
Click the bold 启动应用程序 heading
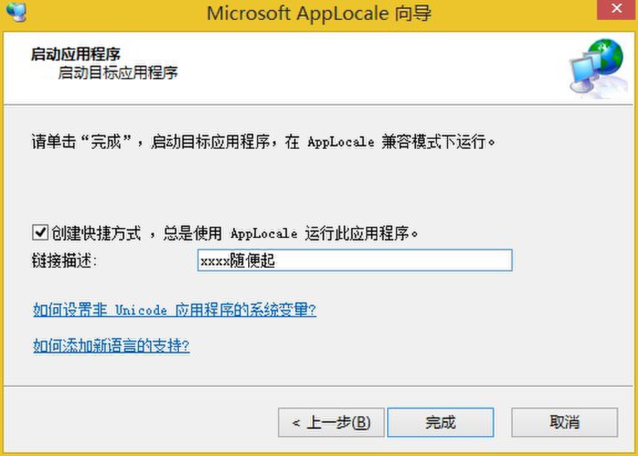click(76, 54)
